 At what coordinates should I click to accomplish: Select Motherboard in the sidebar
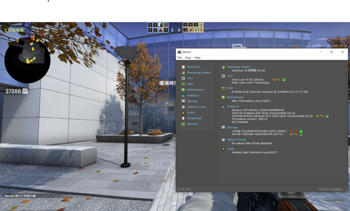tap(195, 90)
